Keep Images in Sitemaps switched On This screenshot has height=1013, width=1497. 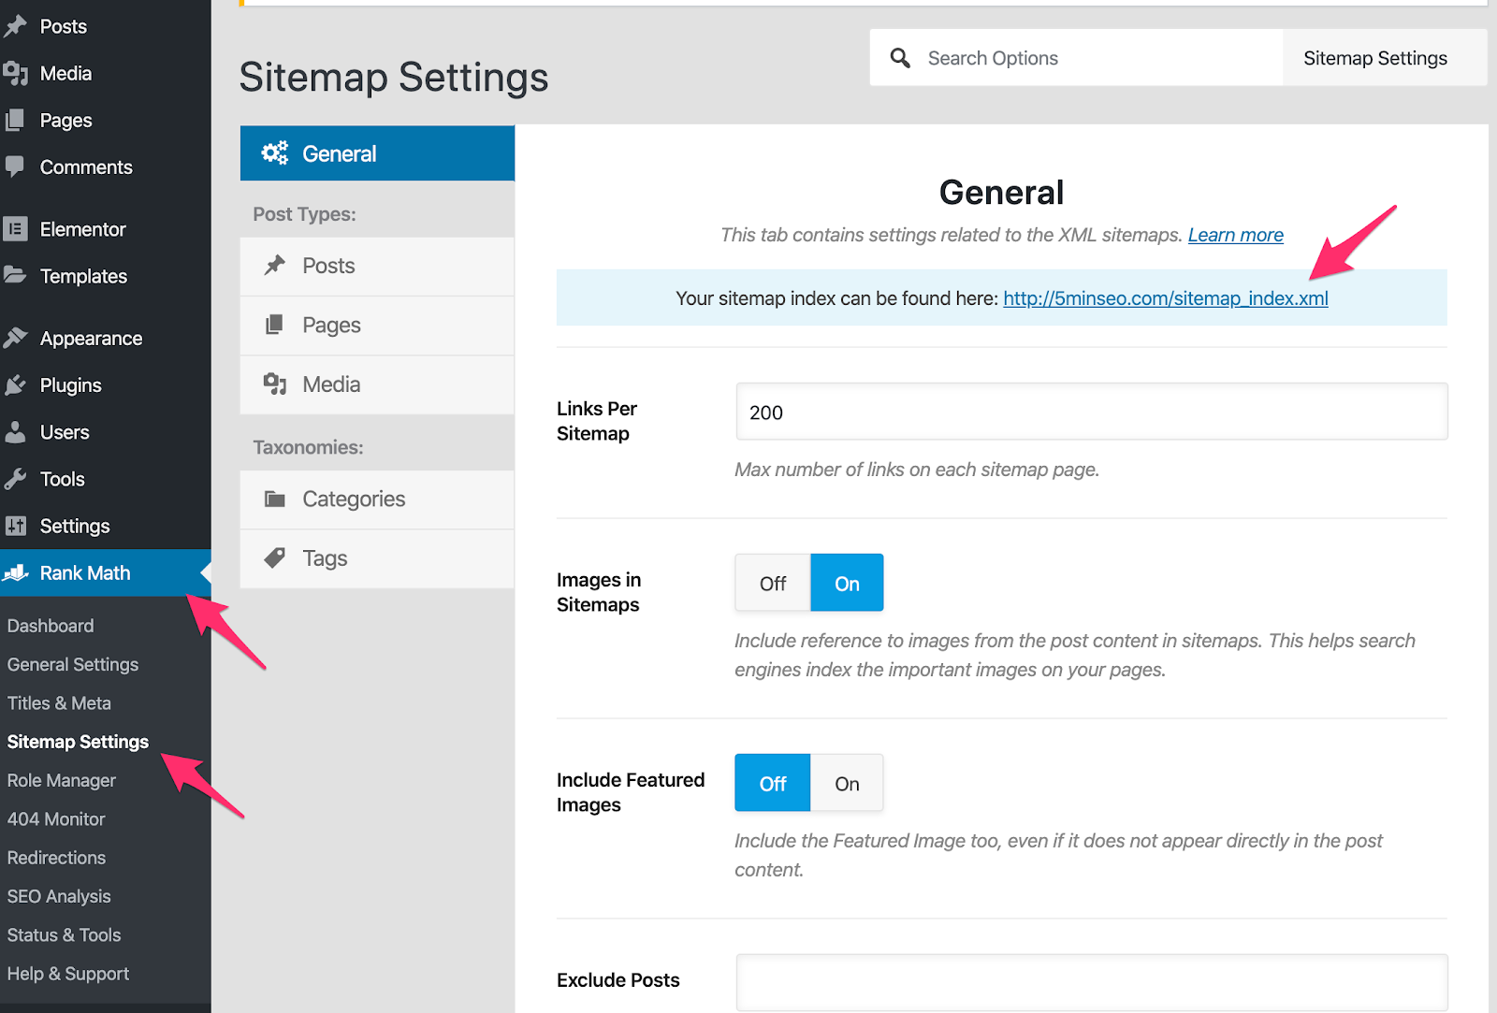[x=847, y=584]
